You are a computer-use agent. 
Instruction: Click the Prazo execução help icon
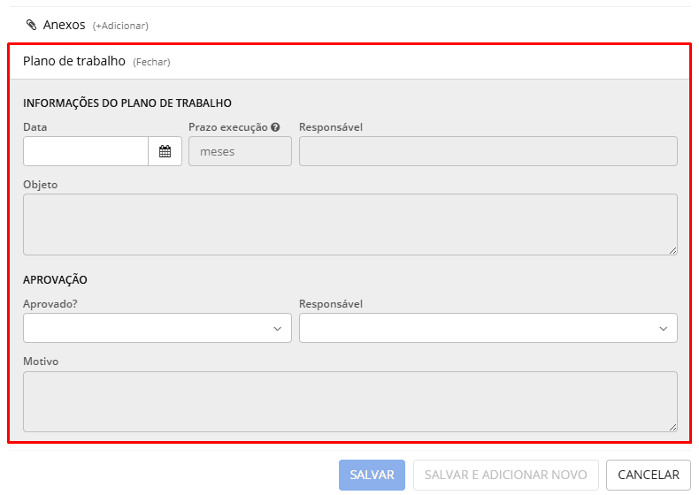tap(275, 127)
